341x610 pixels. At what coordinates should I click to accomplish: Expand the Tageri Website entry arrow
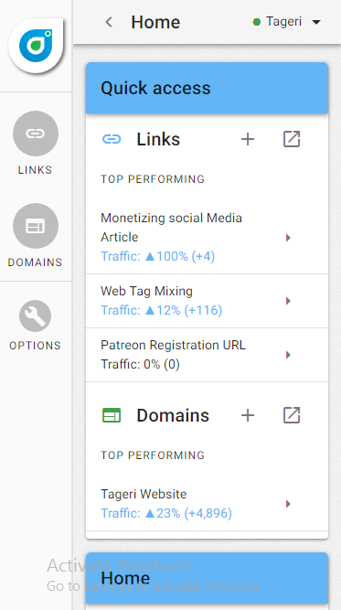pos(288,504)
